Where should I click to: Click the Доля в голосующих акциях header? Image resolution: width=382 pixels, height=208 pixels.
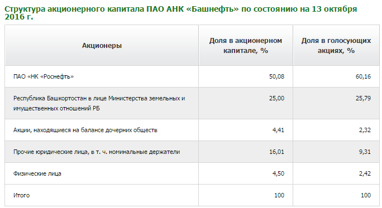(336, 46)
